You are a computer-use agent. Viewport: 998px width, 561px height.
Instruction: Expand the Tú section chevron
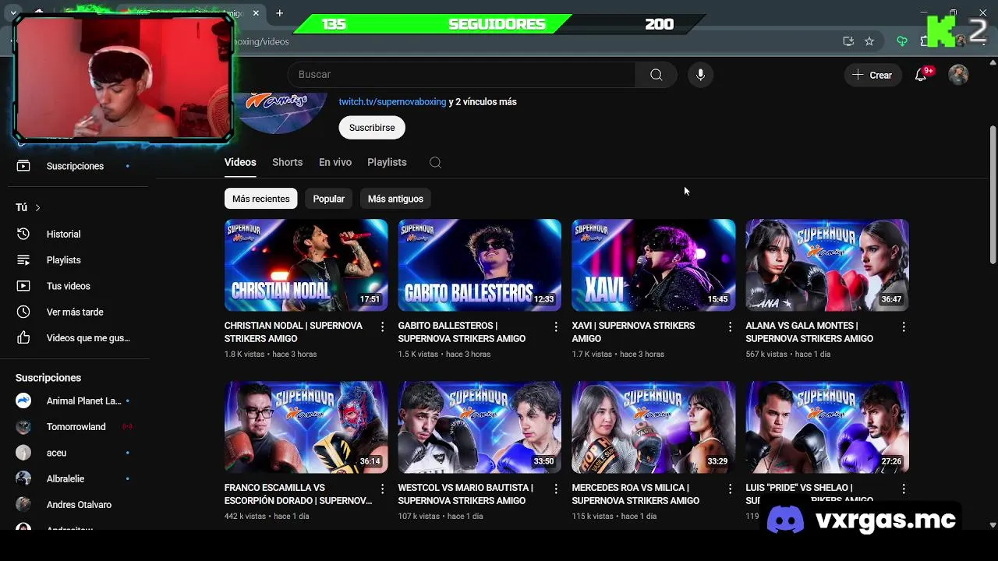[37, 207]
